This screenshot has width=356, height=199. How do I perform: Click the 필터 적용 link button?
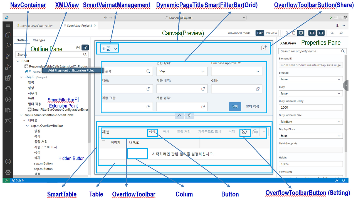point(253,106)
